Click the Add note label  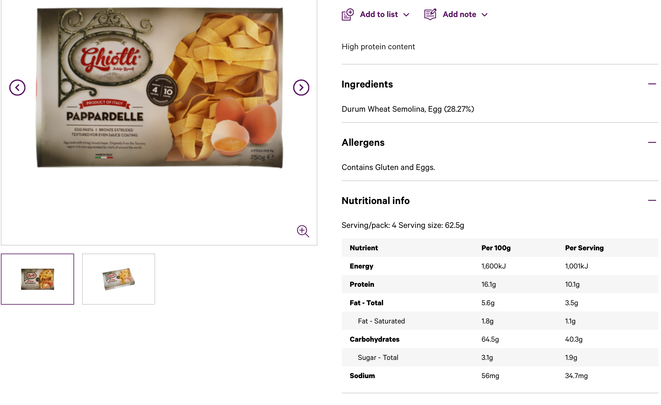click(x=459, y=14)
